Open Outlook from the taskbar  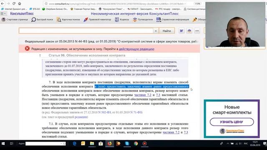coord(83,143)
